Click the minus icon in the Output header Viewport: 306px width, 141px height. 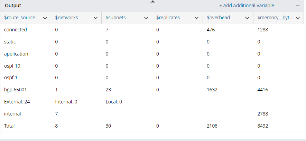pos(297,6)
